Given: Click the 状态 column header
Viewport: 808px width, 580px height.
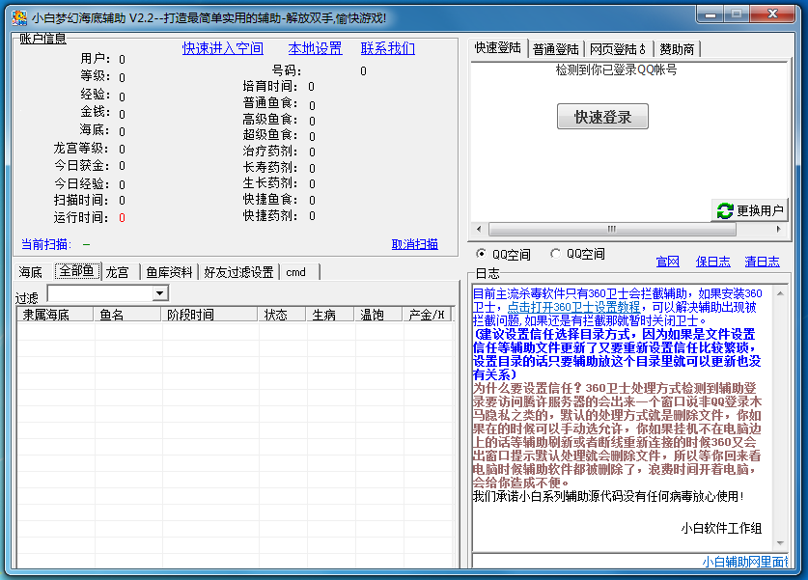Looking at the screenshot, I should [281, 315].
